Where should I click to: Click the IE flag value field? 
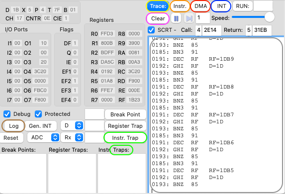[x=75, y=62]
